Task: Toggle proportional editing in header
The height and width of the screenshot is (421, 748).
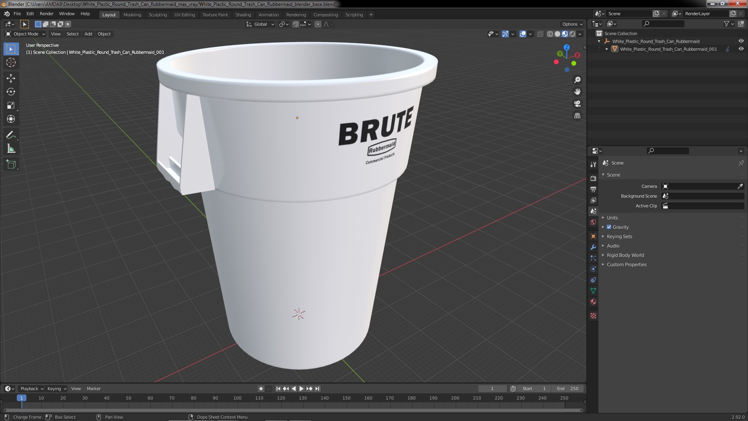Action: click(318, 24)
